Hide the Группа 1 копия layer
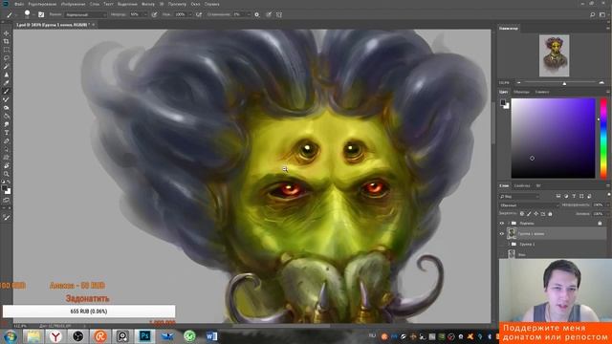 (502, 233)
